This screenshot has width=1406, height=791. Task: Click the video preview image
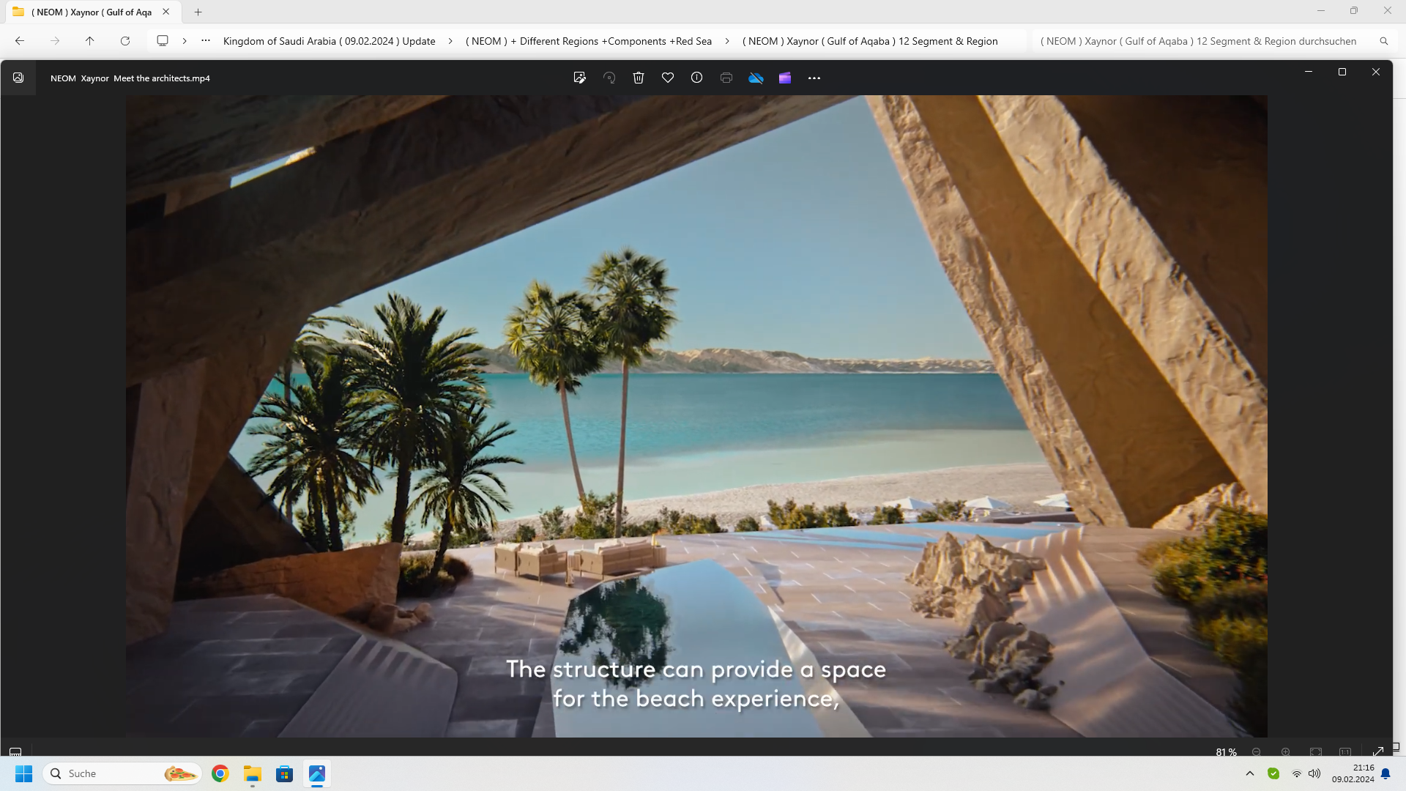tap(696, 416)
